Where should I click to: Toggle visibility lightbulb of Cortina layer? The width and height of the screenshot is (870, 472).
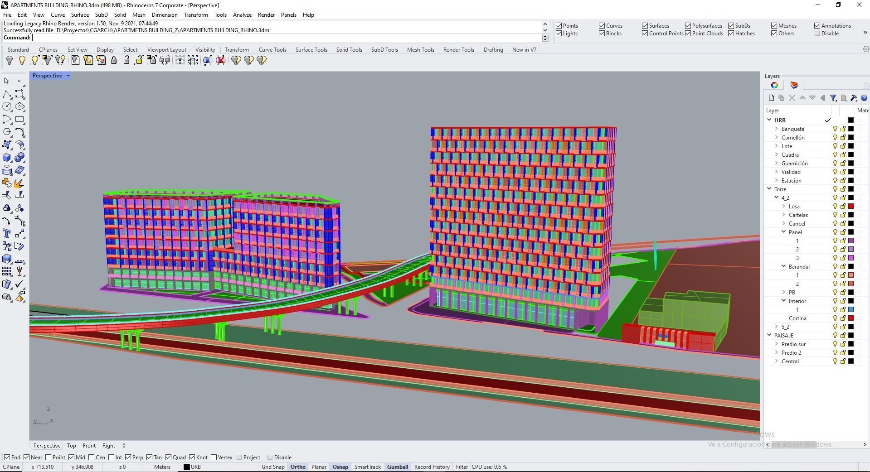[835, 318]
